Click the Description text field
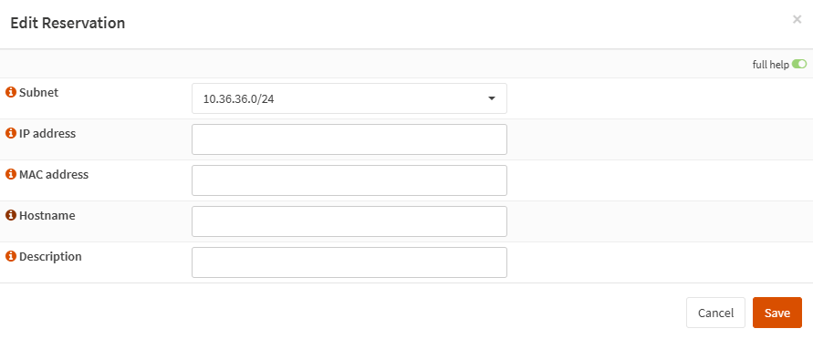 click(x=349, y=262)
